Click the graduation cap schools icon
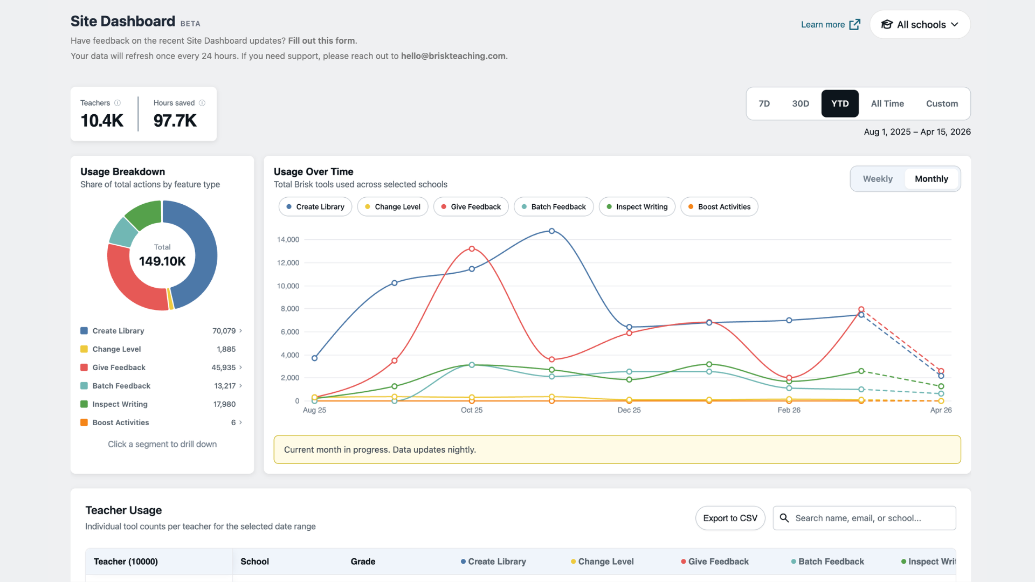The height and width of the screenshot is (582, 1035). coord(887,25)
